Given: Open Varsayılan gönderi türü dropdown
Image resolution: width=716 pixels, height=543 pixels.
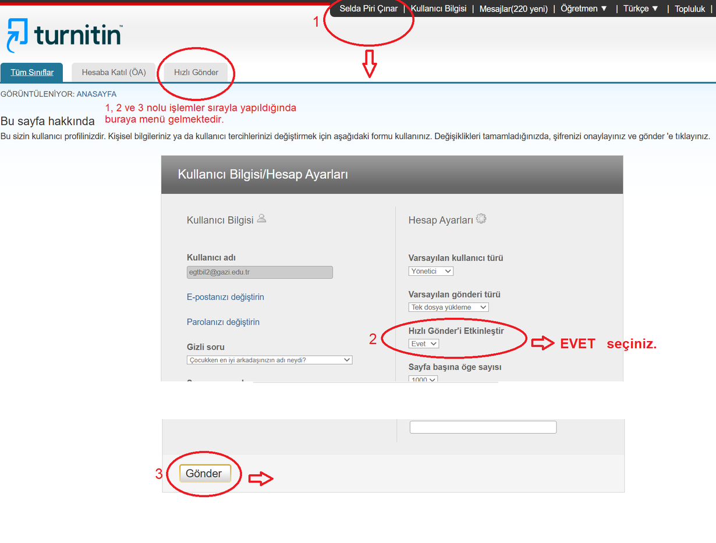Looking at the screenshot, I should click(449, 307).
